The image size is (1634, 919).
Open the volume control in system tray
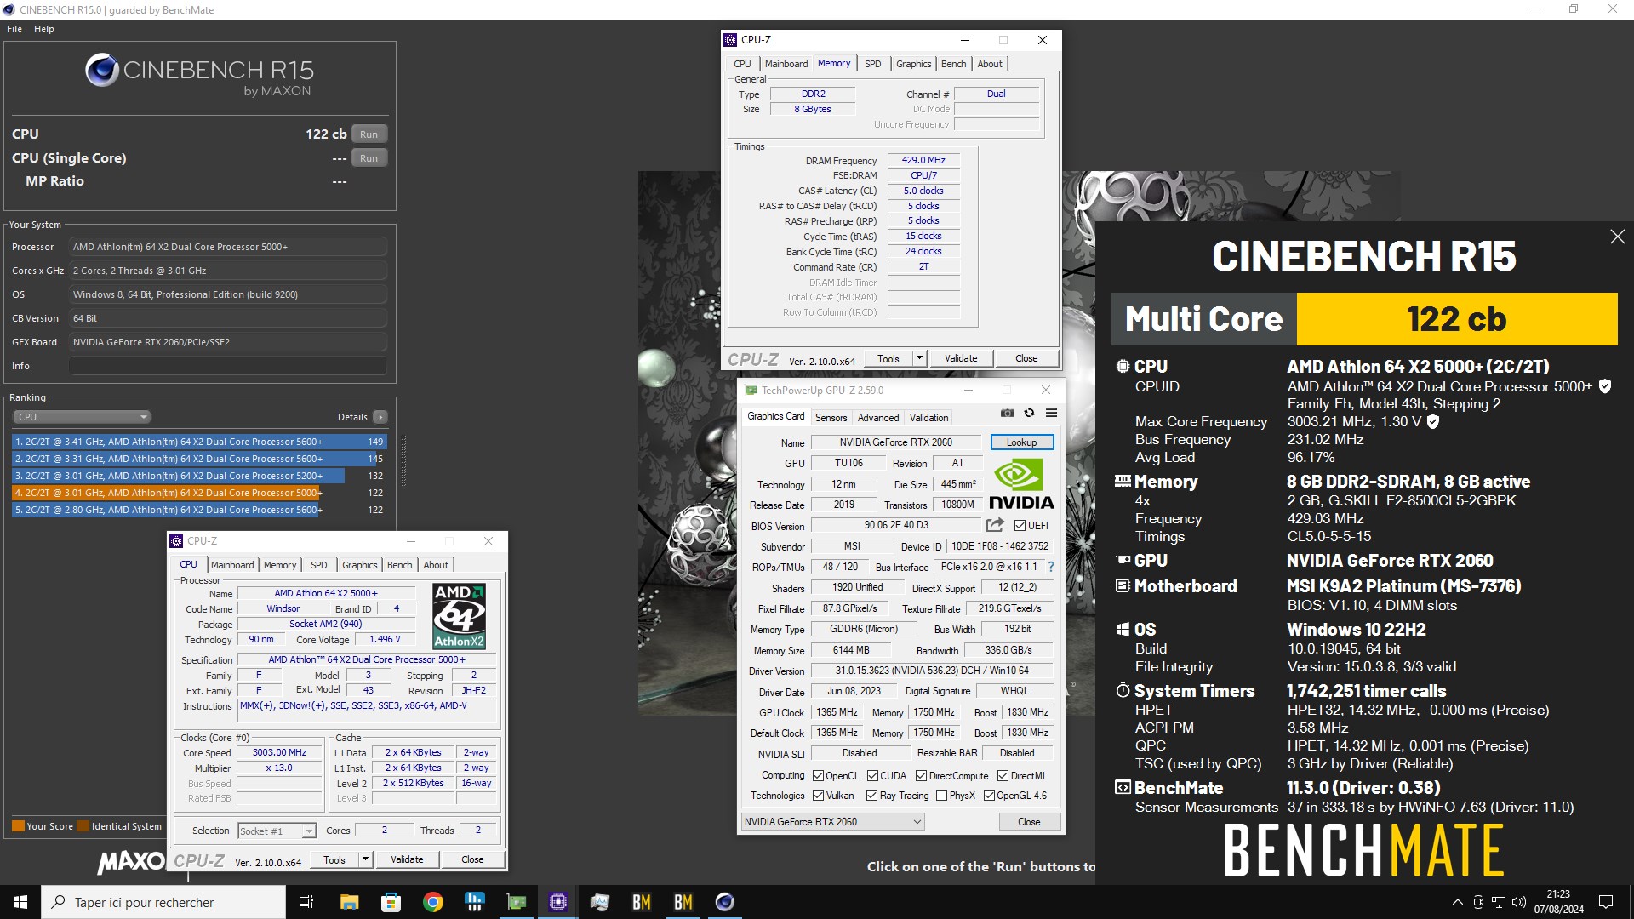tap(1519, 902)
